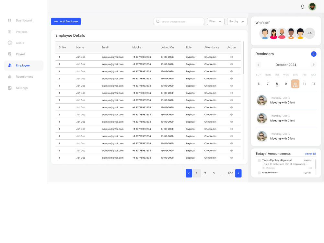
Task: Click eye icon in third table row
Action: (231, 72)
